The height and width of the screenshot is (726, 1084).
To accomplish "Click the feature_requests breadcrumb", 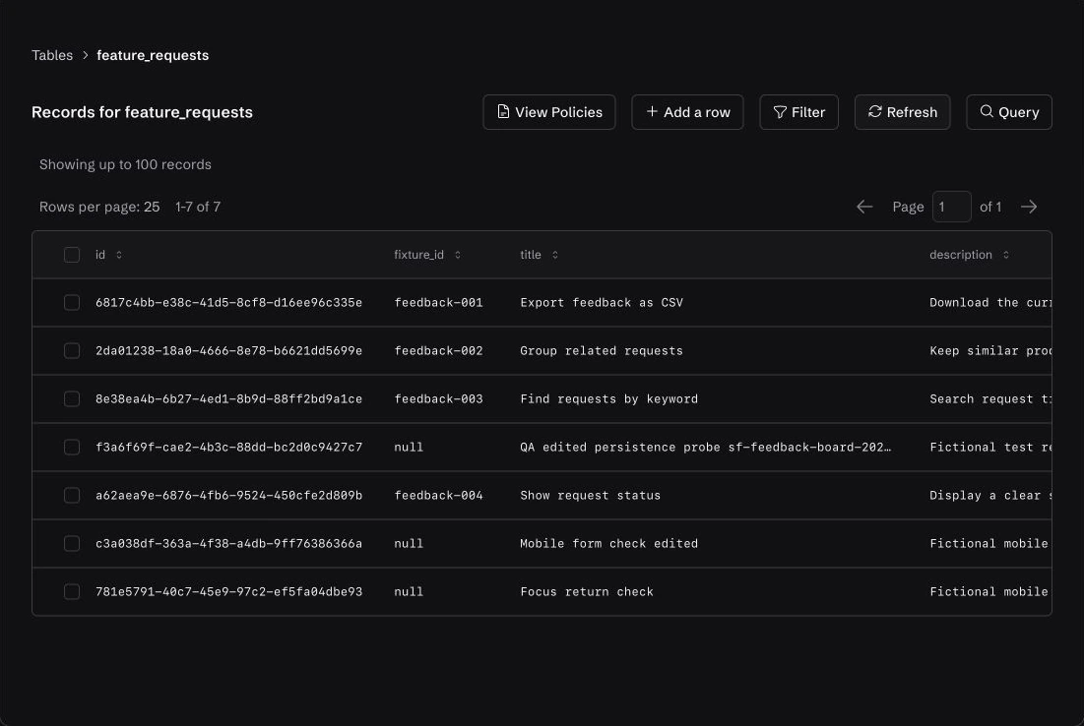I will click(153, 55).
